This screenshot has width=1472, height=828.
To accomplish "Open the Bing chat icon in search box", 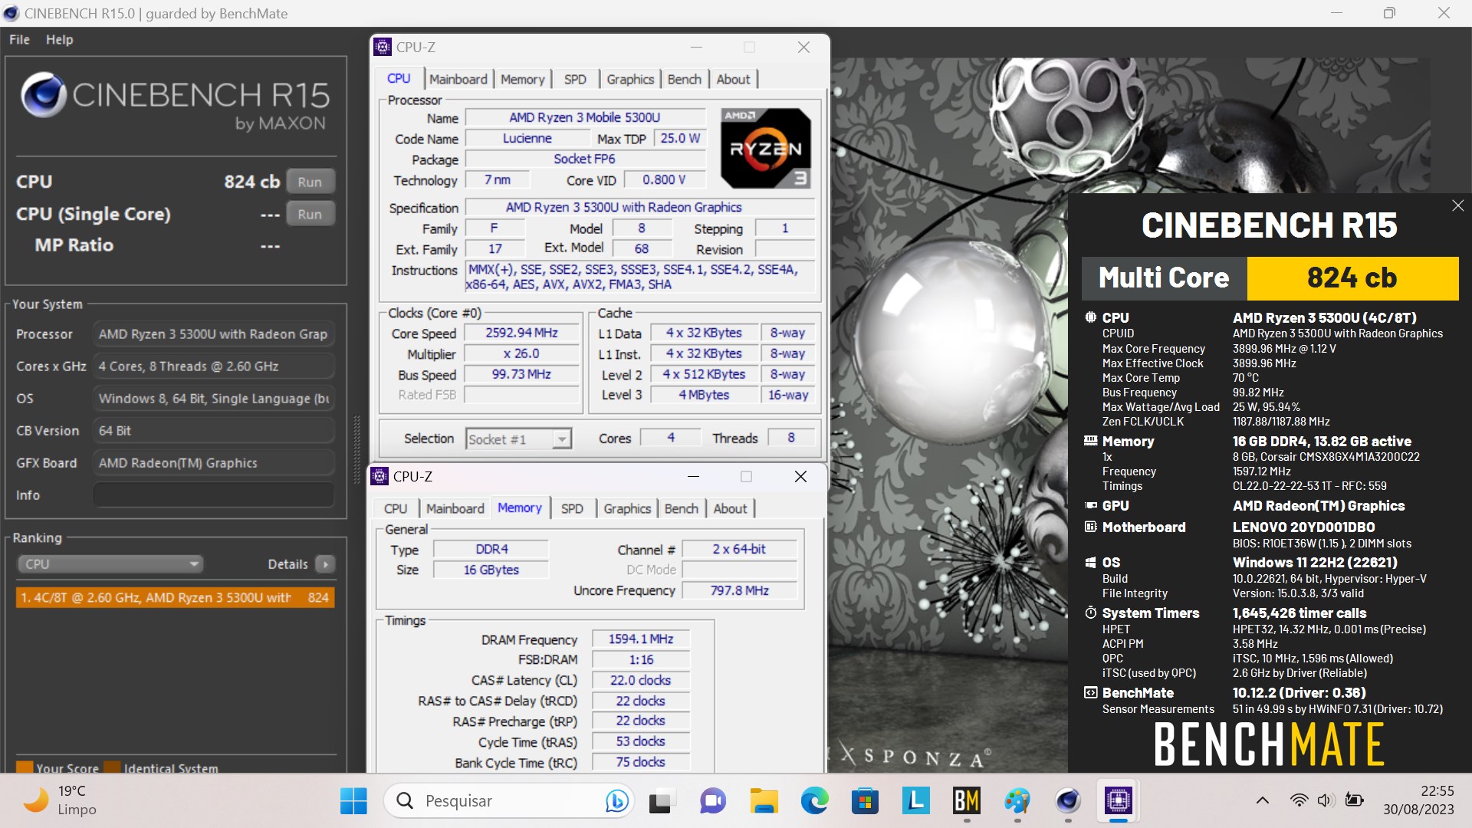I will 616,801.
